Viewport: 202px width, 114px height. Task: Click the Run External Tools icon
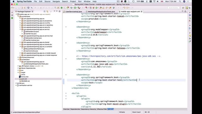[x=79, y=8]
